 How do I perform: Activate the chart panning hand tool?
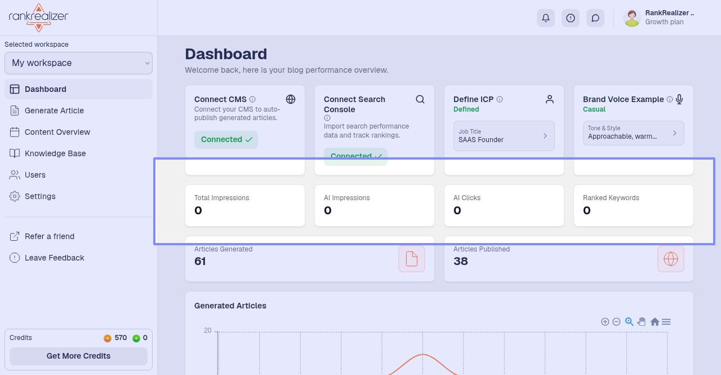tap(642, 321)
